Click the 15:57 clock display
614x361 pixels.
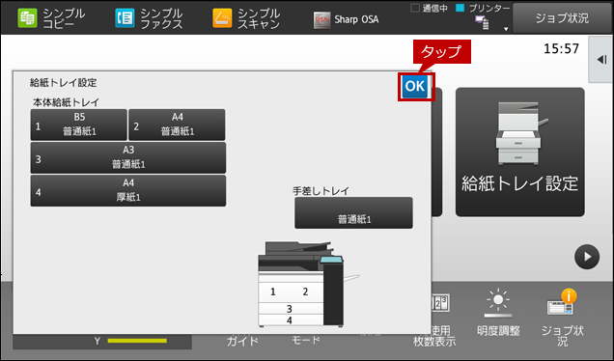[561, 49]
